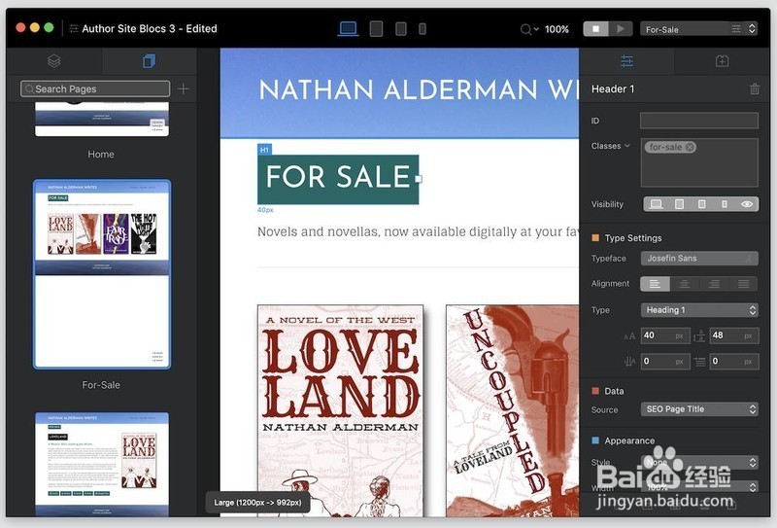Delete Header 1 with trash icon

[x=755, y=88]
